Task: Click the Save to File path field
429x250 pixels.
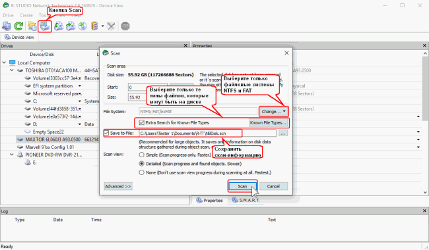Action: (x=208, y=134)
